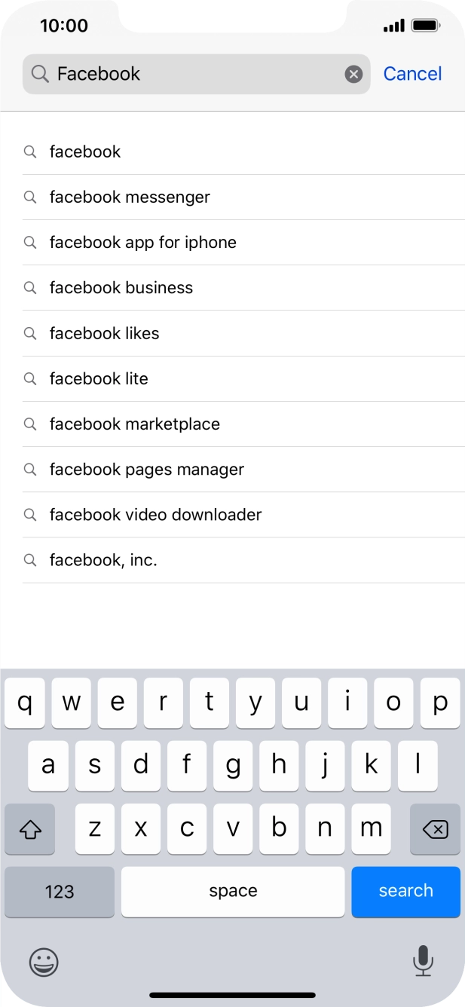Tap the 'facebook messenger' suggestion row

[129, 197]
